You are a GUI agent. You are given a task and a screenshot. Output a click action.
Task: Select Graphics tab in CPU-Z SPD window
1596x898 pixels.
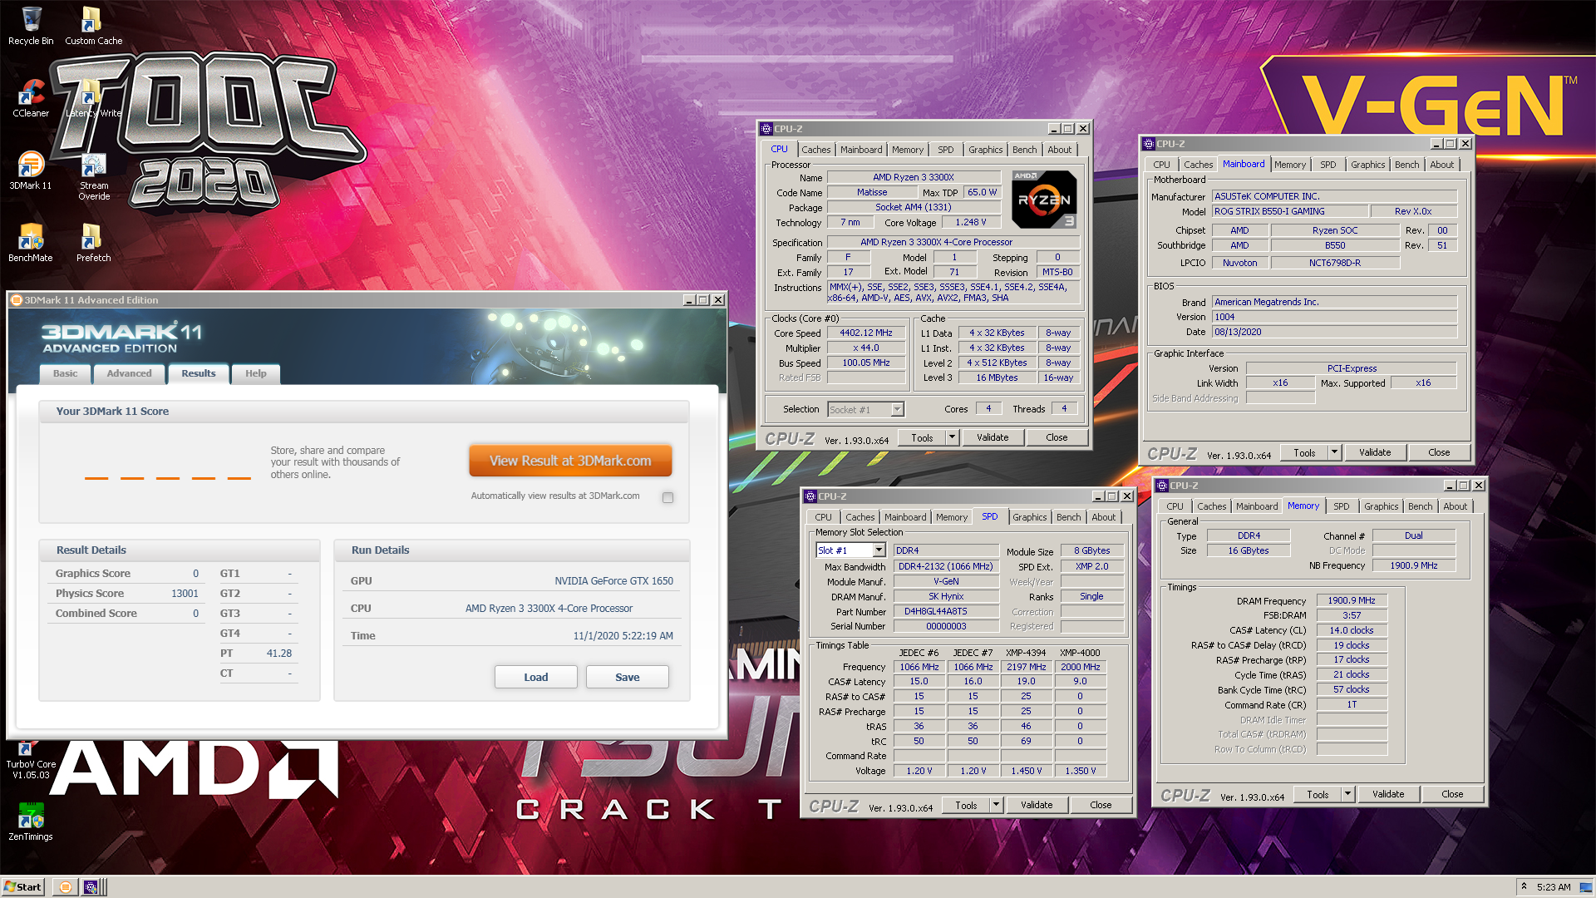click(1029, 517)
